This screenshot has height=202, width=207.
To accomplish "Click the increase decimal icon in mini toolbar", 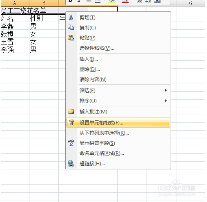I will click(140, 1).
